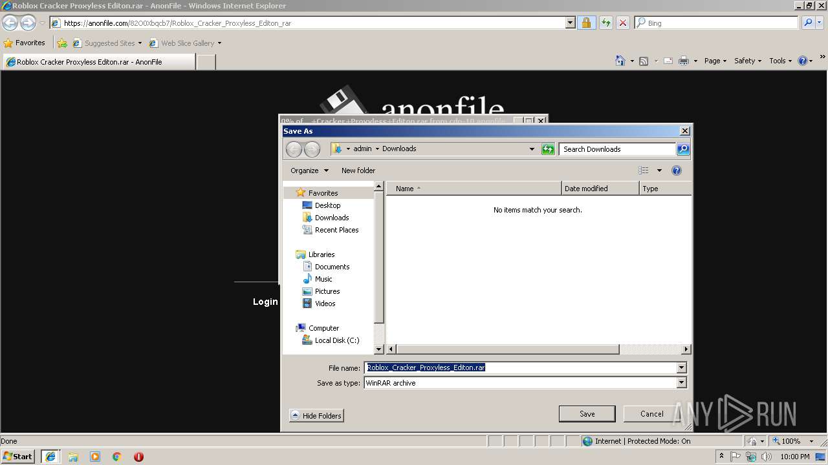
Task: Click the IE Forward navigation button
Action: pyautogui.click(x=28, y=23)
